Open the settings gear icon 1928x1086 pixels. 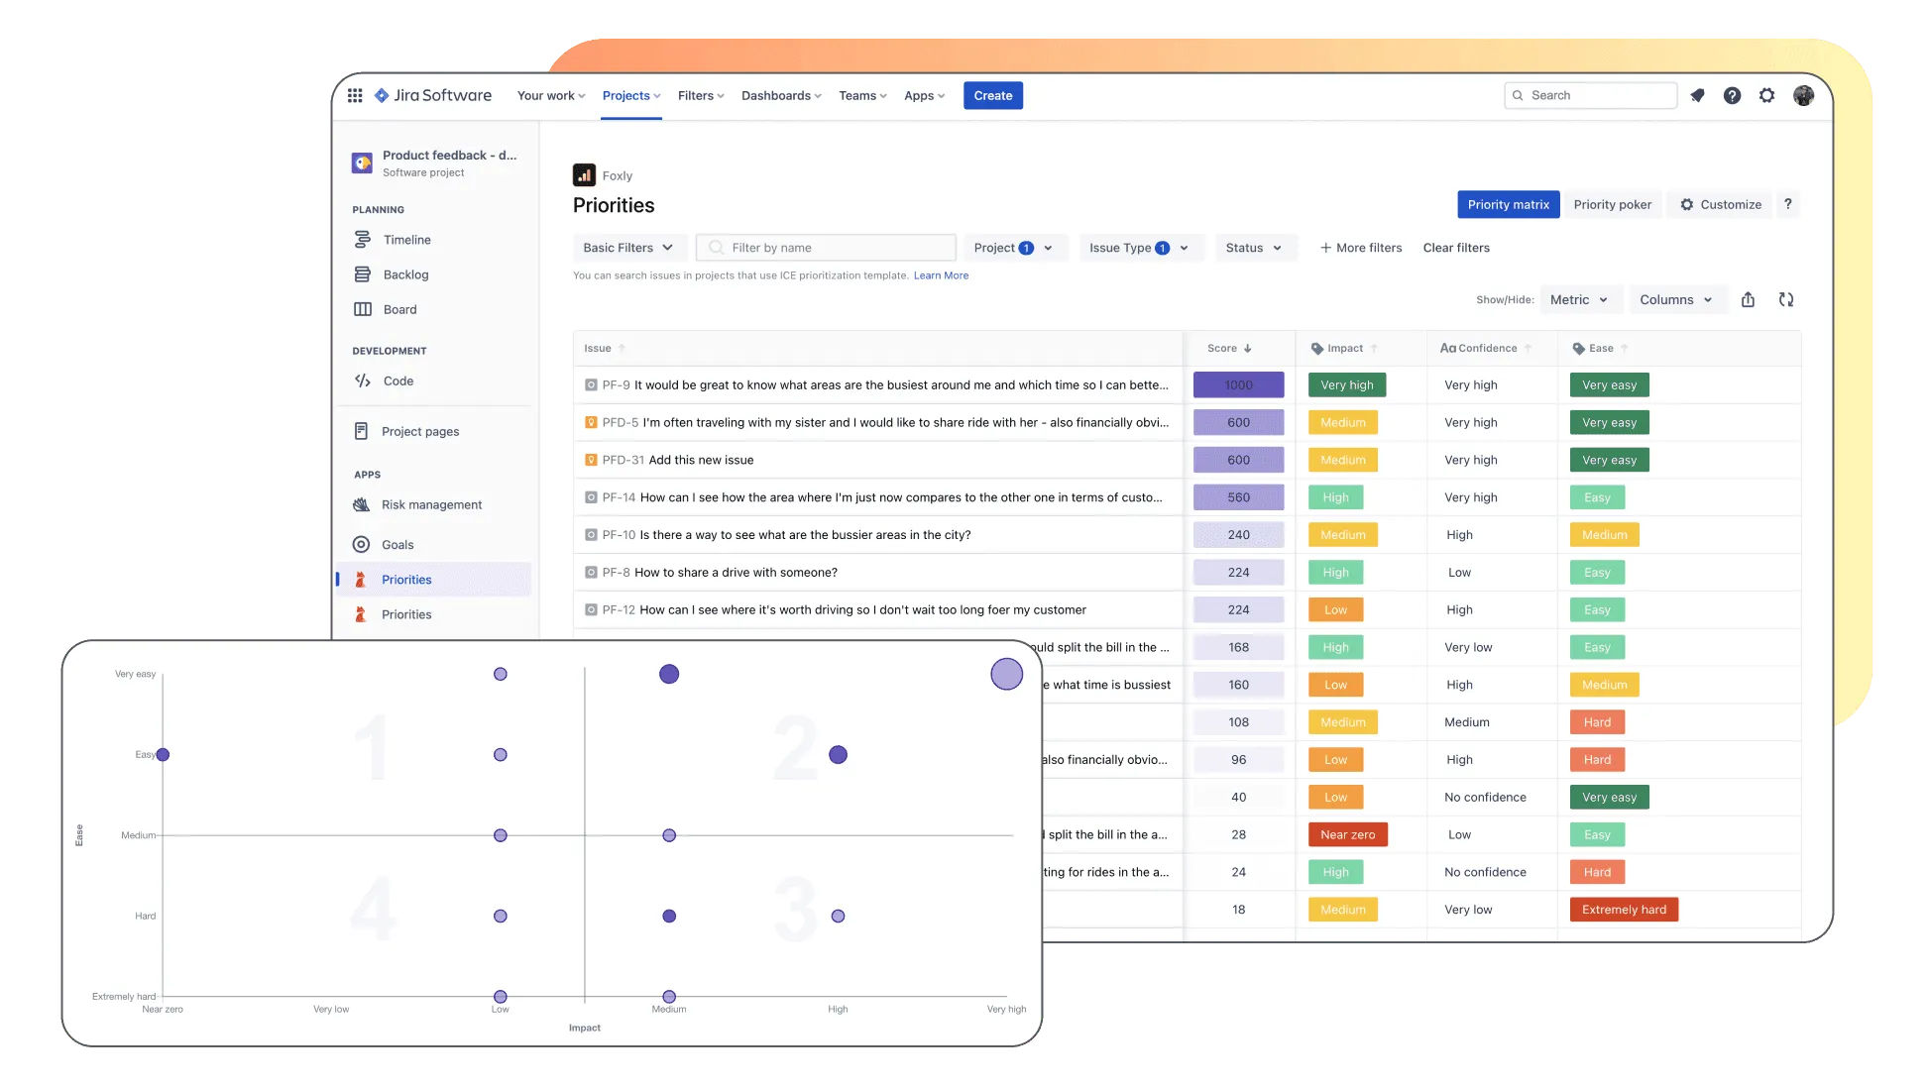[1766, 95]
